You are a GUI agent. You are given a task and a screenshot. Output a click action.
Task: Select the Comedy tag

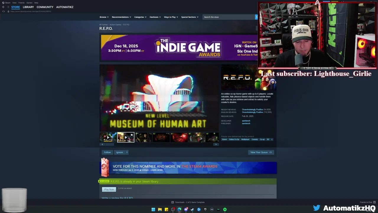[255, 139]
